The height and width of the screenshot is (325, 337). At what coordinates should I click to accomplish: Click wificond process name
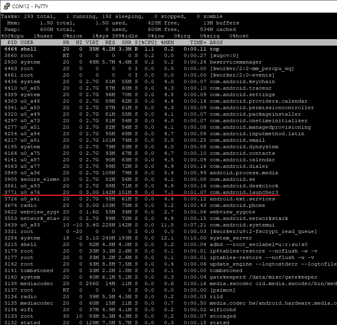(223, 310)
